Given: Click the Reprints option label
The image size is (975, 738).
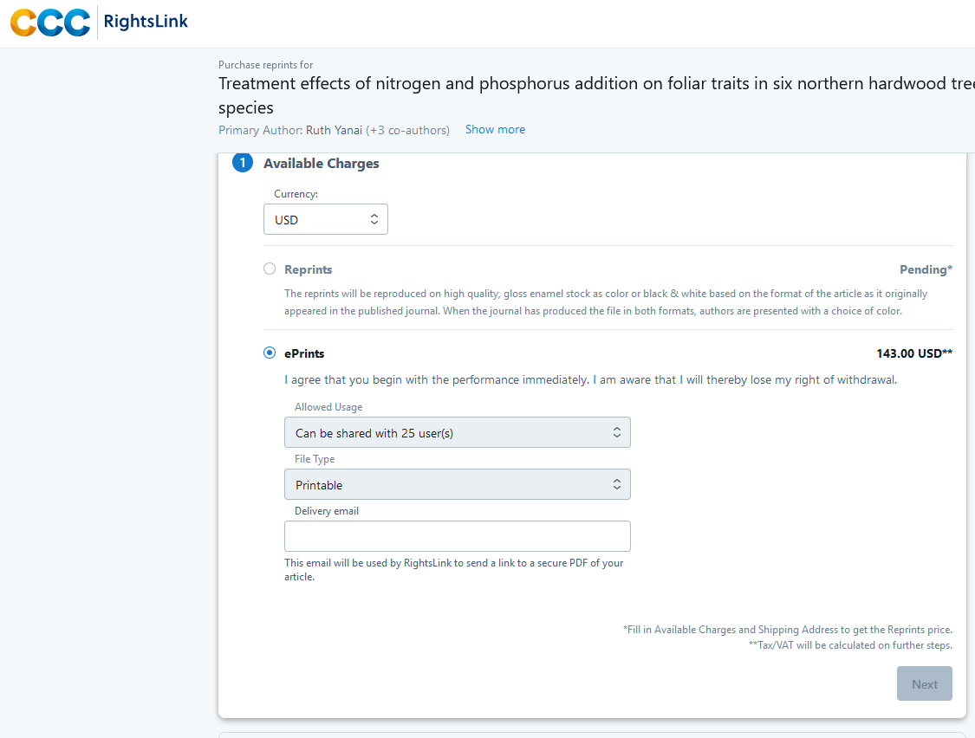Looking at the screenshot, I should tap(309, 269).
